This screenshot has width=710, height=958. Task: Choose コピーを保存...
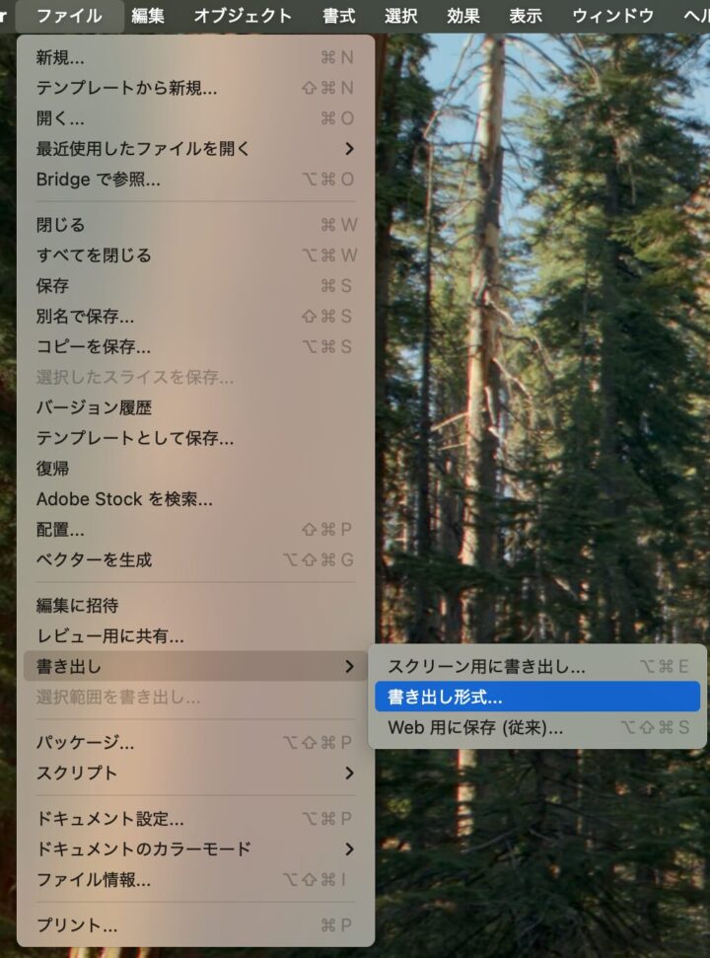click(195, 346)
